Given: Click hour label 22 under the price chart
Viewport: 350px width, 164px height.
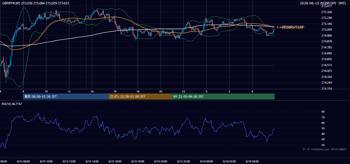Looking at the screenshot, I should click(183, 92).
